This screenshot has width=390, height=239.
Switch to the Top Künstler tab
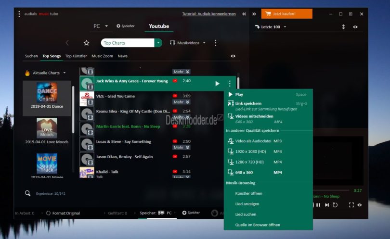[76, 56]
